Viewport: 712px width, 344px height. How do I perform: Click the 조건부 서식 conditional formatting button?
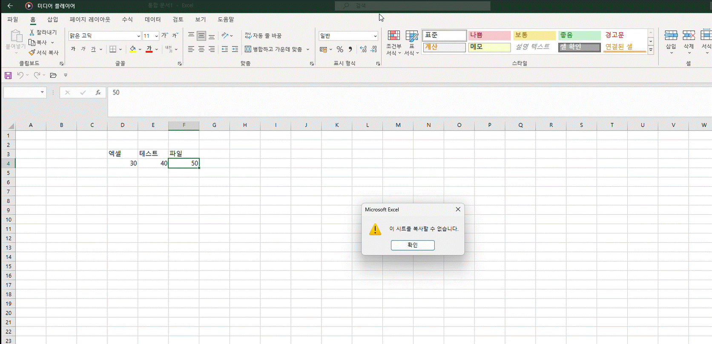point(393,43)
